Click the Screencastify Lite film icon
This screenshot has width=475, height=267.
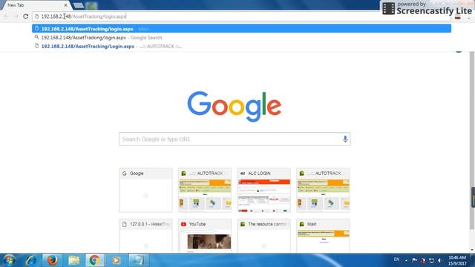[x=388, y=8]
